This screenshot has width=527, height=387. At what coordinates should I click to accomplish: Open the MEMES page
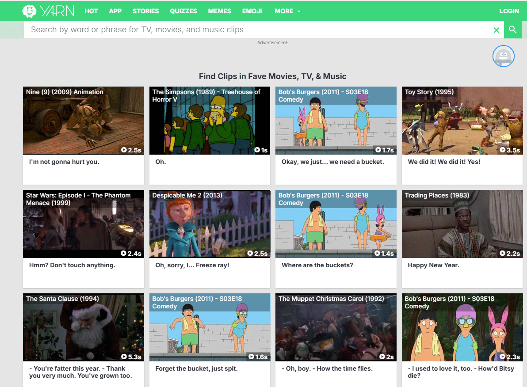(x=220, y=11)
